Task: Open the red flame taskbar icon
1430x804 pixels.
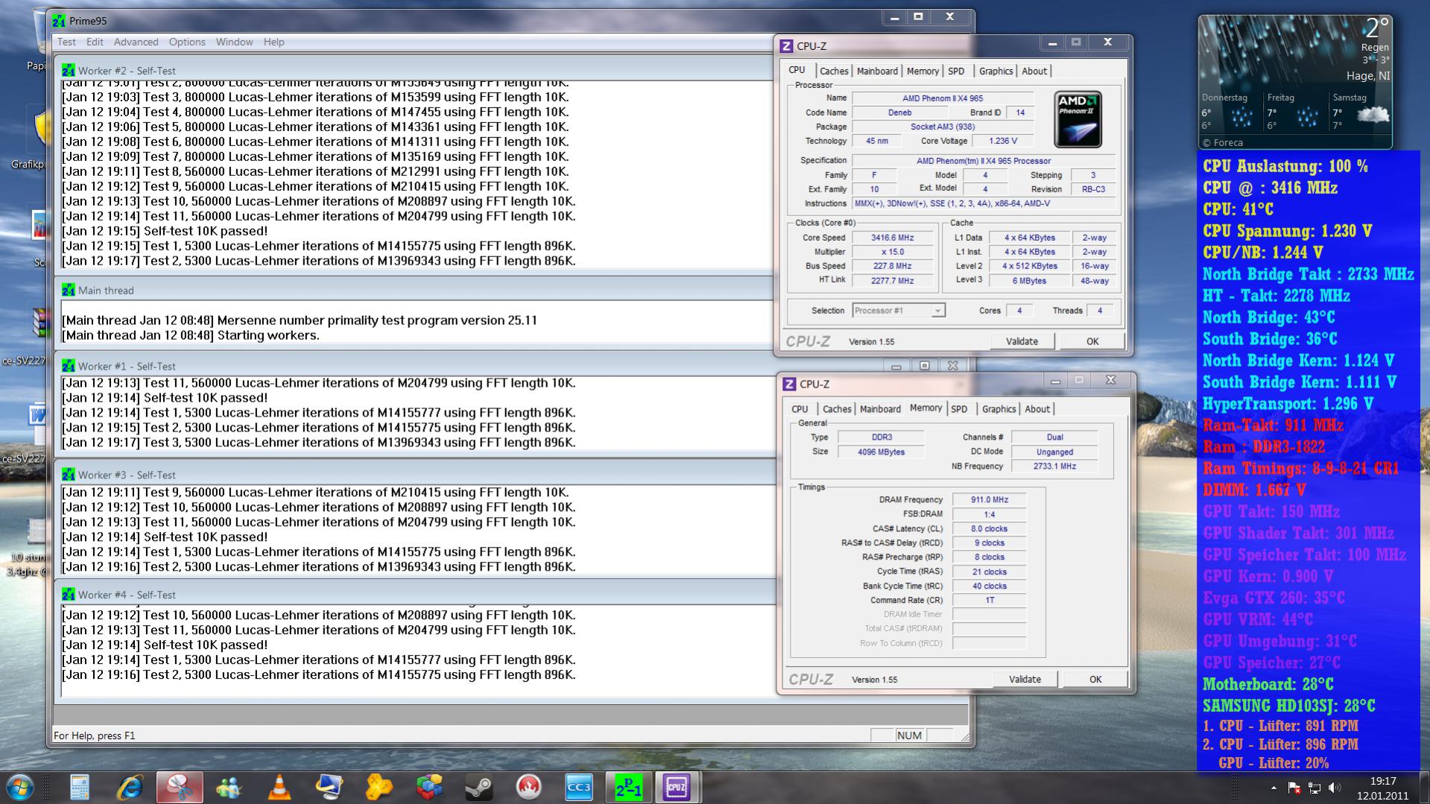Action: pos(529,787)
